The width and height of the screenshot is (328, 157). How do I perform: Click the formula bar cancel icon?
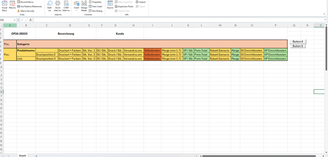[22, 20]
